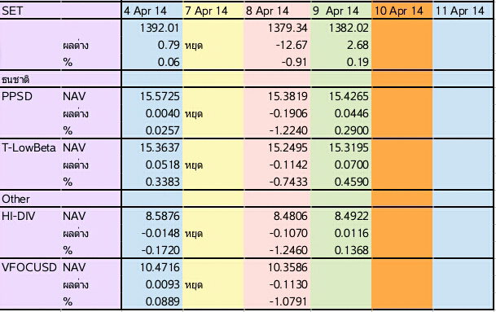
Task: Select the HI-DIV fund label
Action: click(x=19, y=216)
